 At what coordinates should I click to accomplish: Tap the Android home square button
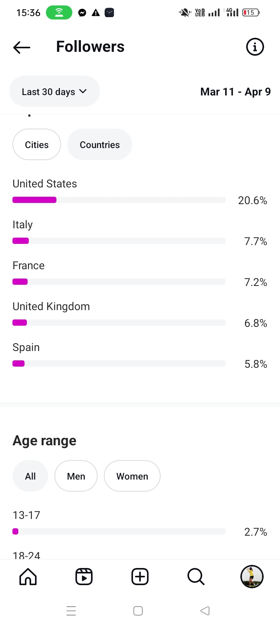tap(138, 610)
